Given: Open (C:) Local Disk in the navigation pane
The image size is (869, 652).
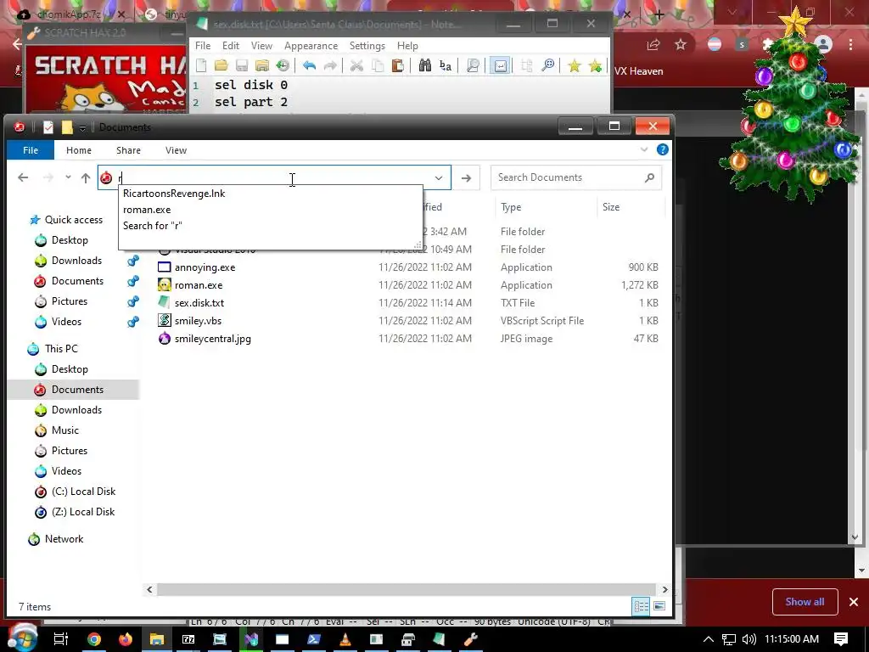Looking at the screenshot, I should coord(83,492).
